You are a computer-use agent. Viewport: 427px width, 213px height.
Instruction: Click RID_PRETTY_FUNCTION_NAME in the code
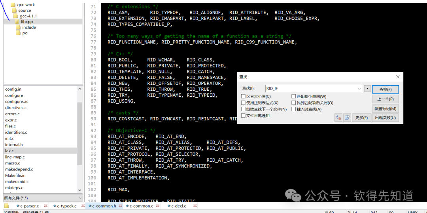[x=196, y=42]
